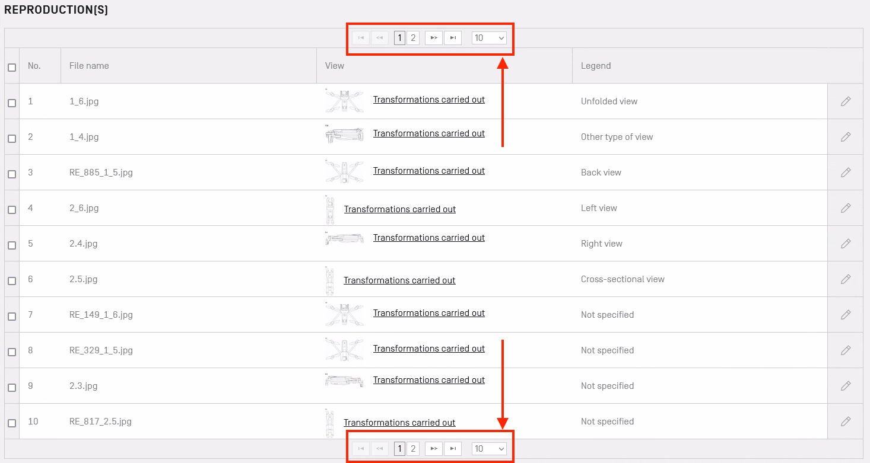The height and width of the screenshot is (463, 870).
Task: Jump to last page in bottom pagination
Action: click(x=453, y=449)
